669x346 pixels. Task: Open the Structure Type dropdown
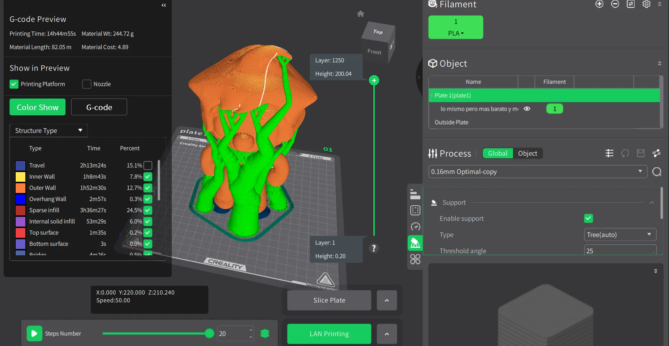coord(49,131)
